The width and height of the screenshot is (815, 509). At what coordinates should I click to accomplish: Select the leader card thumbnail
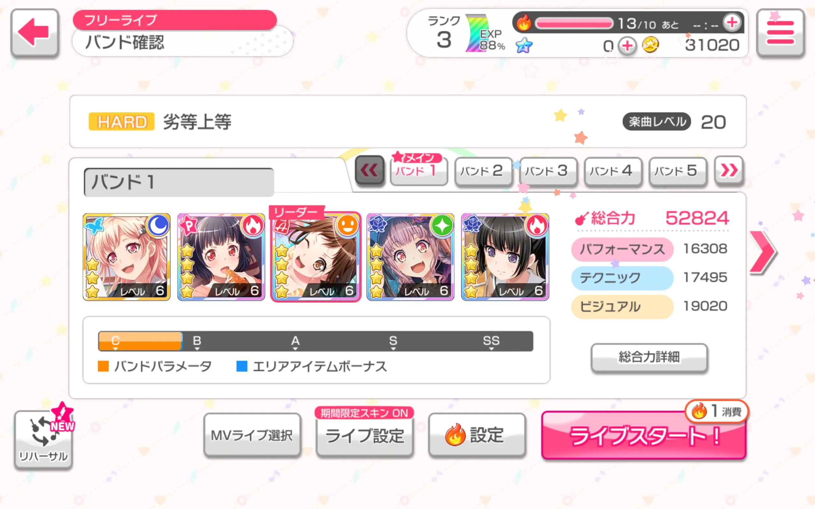pos(316,256)
